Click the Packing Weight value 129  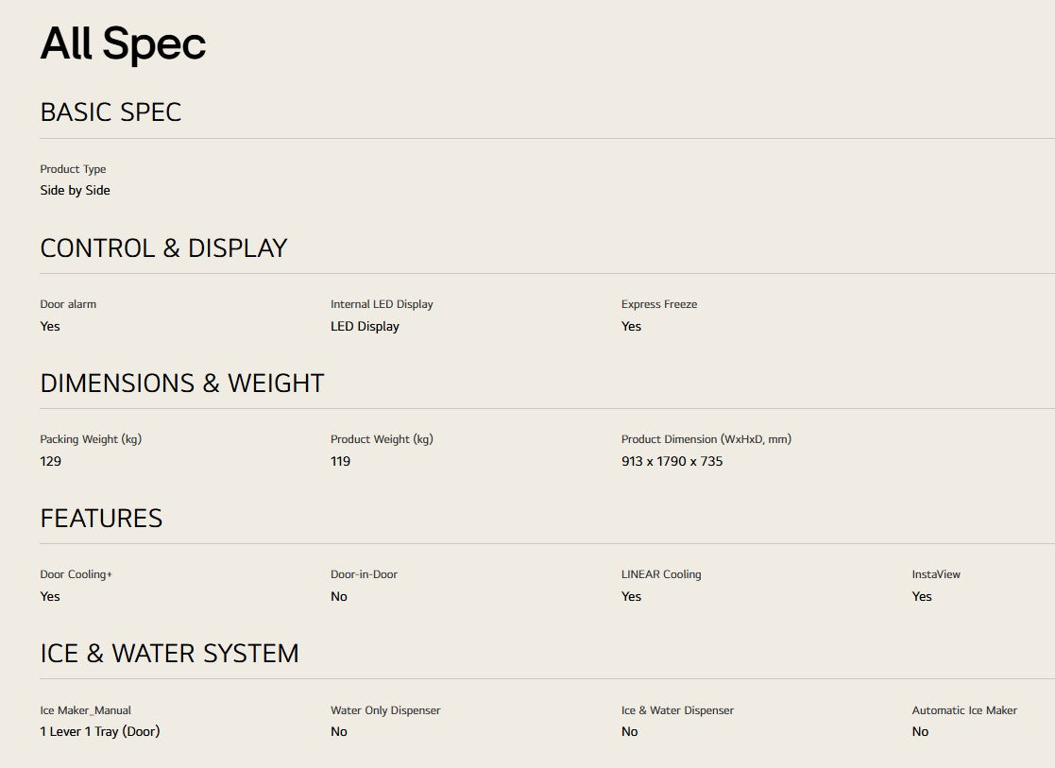50,462
